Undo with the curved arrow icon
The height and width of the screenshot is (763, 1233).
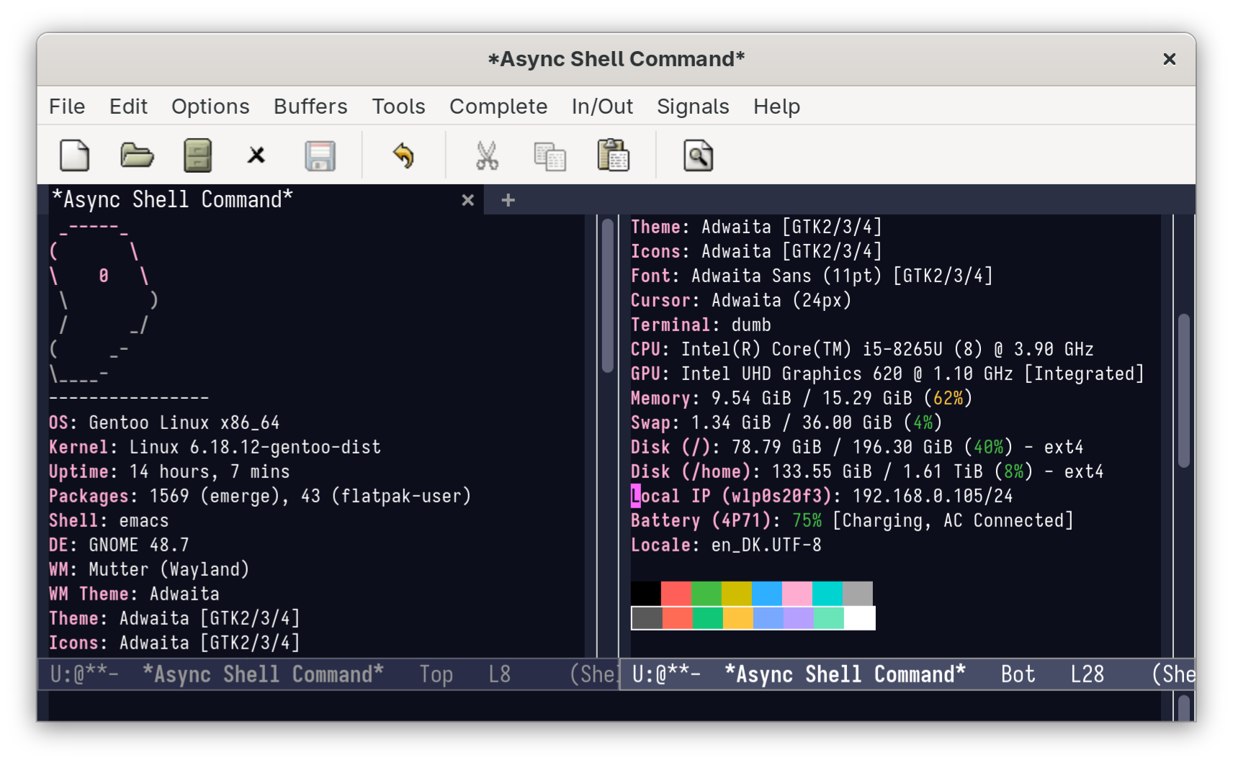403,155
